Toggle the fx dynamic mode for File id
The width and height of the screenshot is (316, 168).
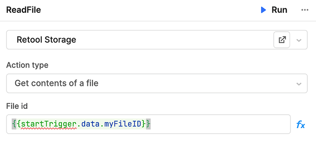[x=300, y=124]
